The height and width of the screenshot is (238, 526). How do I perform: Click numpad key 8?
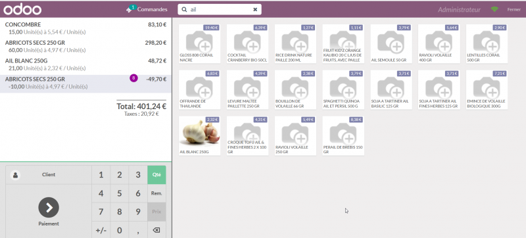[x=120, y=212]
